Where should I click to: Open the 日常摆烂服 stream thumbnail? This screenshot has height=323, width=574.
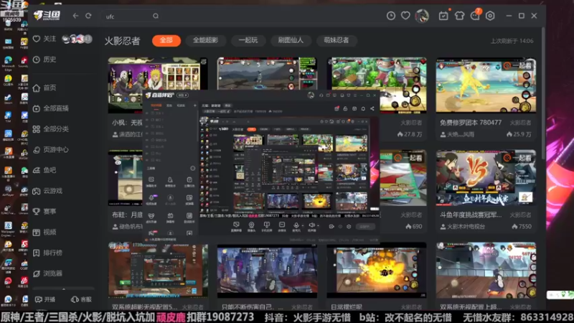[376, 270]
